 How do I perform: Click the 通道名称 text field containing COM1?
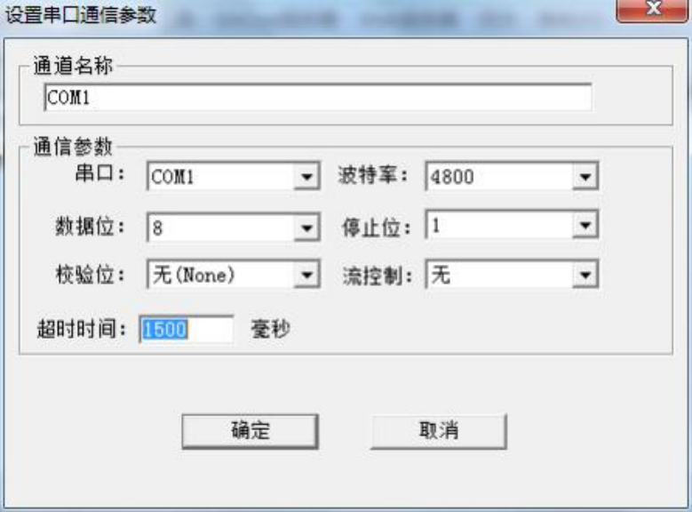pyautogui.click(x=318, y=97)
